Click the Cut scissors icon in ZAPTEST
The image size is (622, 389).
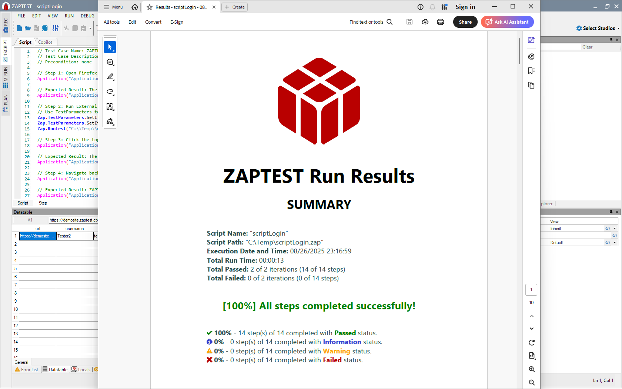pyautogui.click(x=66, y=28)
